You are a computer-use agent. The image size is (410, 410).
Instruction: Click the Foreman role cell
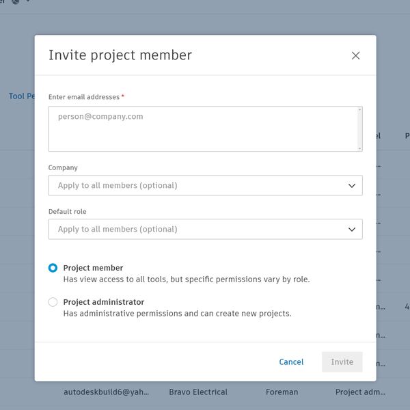[282, 392]
